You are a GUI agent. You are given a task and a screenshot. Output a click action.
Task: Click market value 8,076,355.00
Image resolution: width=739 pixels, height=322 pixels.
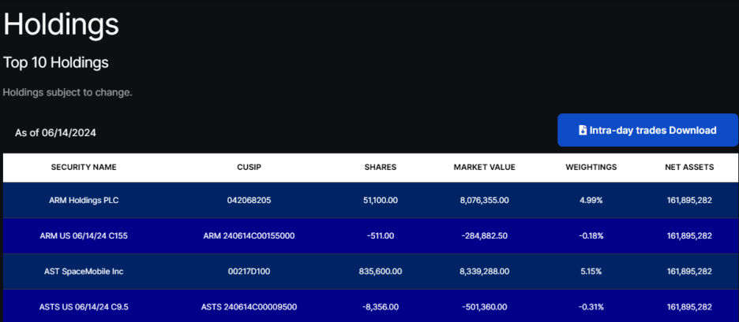point(485,200)
